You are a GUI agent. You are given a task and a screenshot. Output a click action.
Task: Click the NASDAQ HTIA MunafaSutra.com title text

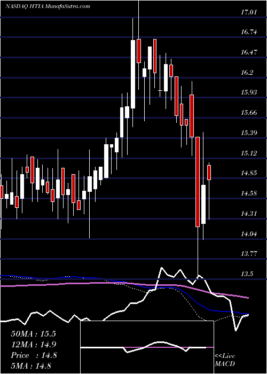click(x=48, y=6)
